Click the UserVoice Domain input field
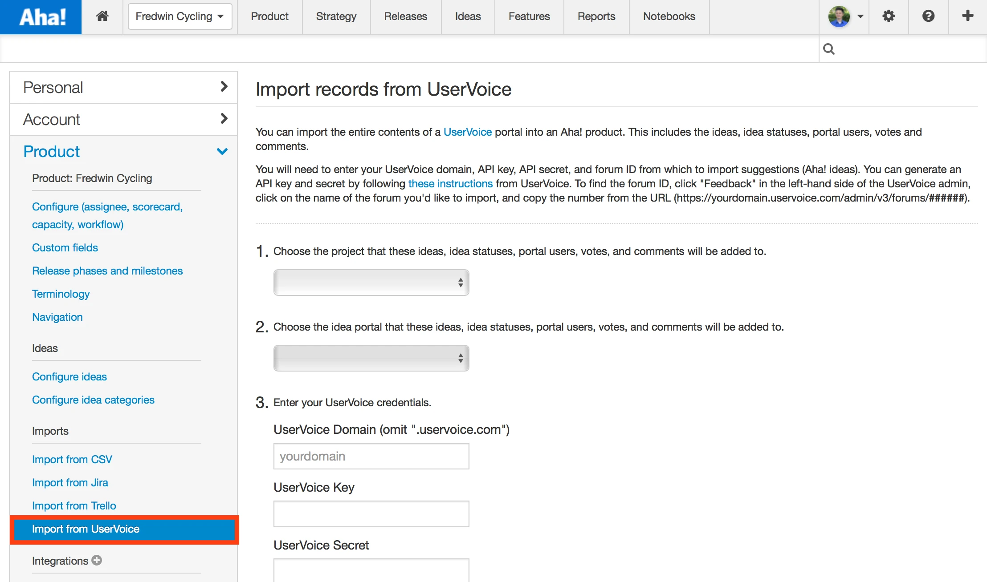Screen dimensions: 987x582 pyautogui.click(x=371, y=456)
